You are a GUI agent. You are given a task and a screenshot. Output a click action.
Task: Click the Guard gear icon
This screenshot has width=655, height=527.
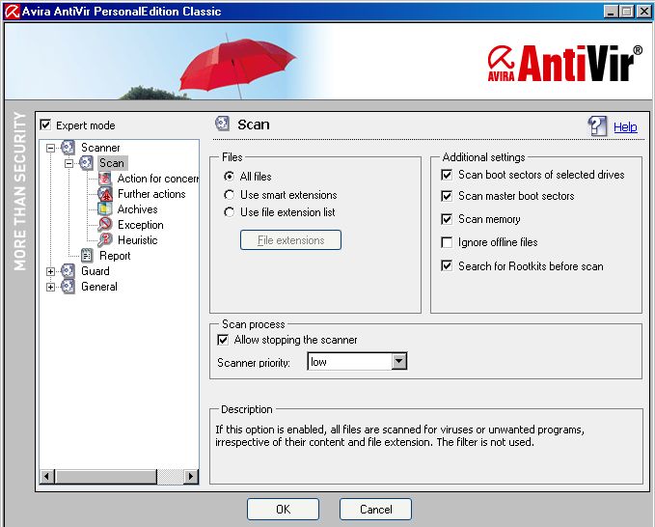68,271
